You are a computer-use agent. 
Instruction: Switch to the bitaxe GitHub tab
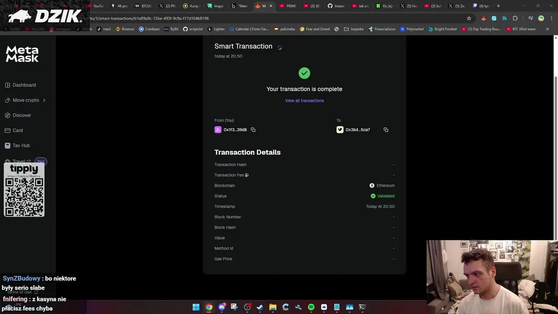pos(336,6)
